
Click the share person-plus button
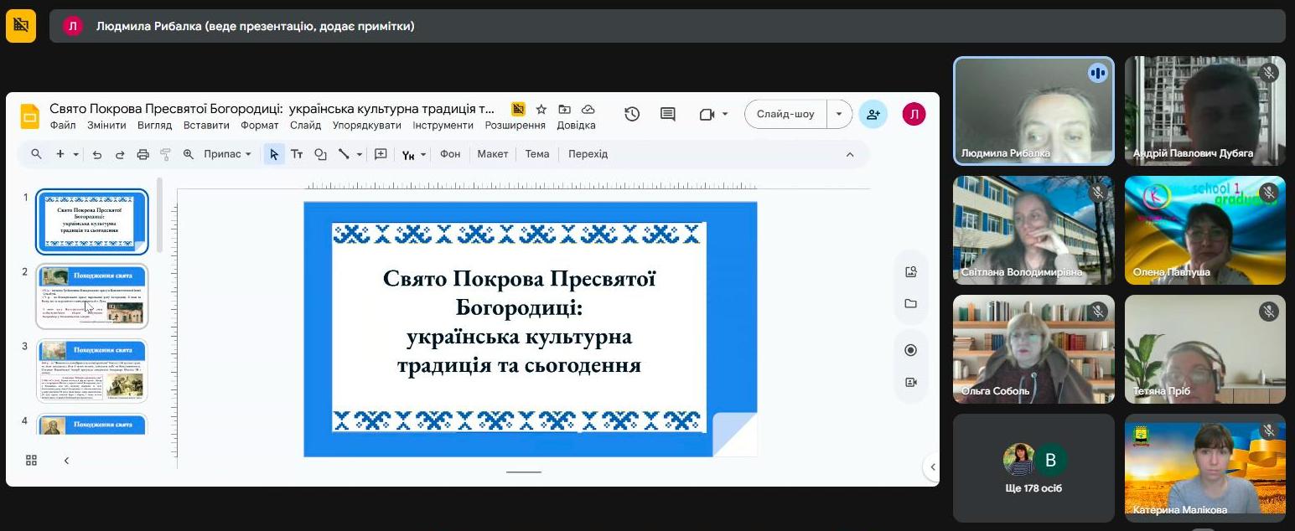tap(873, 114)
